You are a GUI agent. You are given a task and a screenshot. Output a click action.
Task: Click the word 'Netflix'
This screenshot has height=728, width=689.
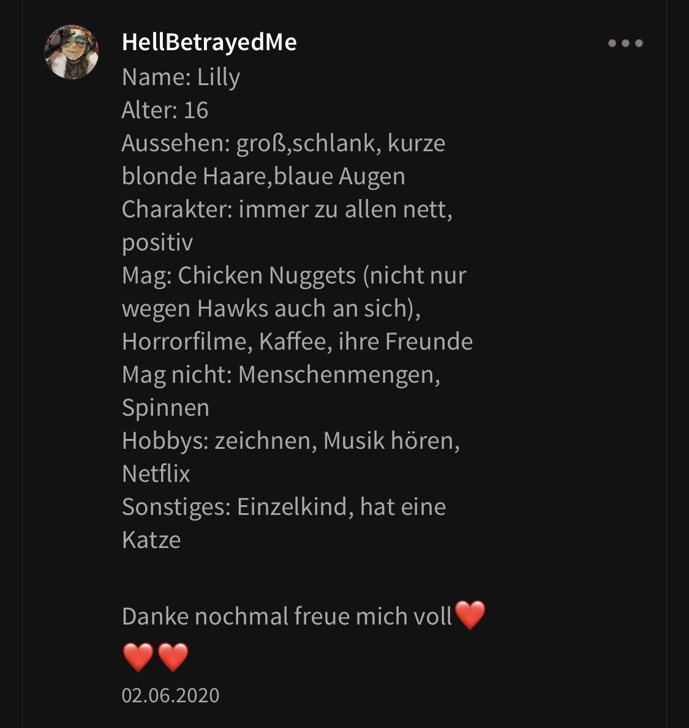click(x=156, y=474)
